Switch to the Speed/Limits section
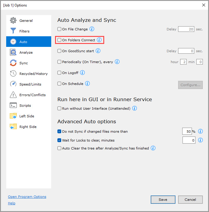 pyautogui.click(x=30, y=84)
